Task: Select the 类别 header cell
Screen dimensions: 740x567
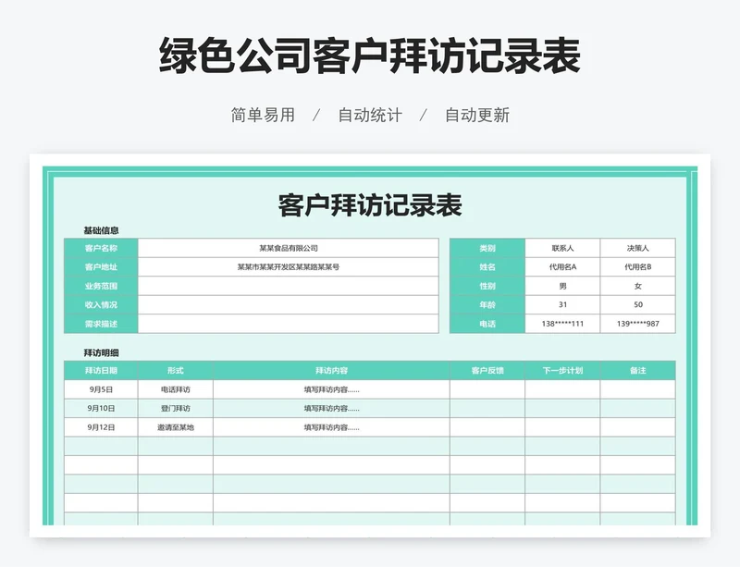Action: [487, 248]
